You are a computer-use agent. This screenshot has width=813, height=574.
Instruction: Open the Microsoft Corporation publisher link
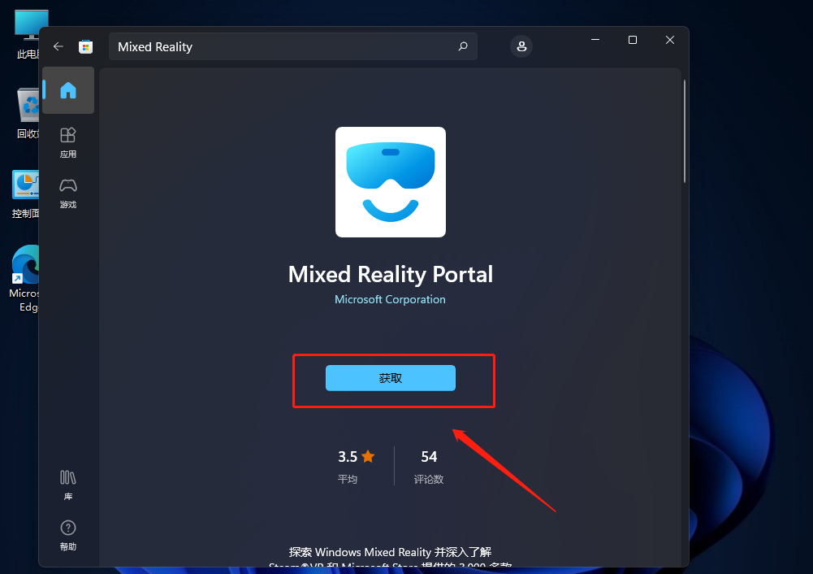(x=390, y=299)
